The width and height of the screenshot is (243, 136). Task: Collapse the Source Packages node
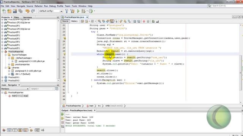coord(6,55)
